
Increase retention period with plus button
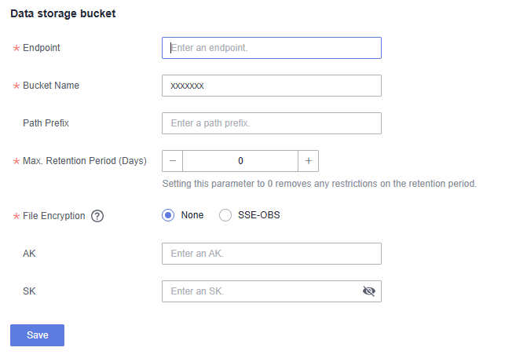pos(309,161)
